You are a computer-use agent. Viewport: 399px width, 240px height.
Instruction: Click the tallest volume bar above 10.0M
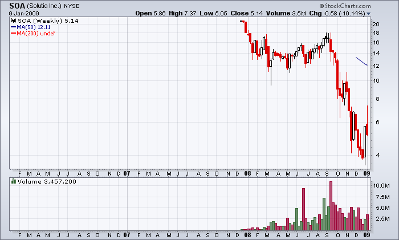point(331,206)
